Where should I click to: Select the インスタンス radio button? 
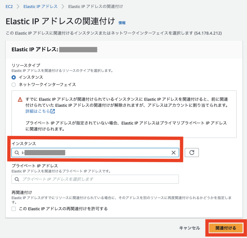click(x=14, y=77)
